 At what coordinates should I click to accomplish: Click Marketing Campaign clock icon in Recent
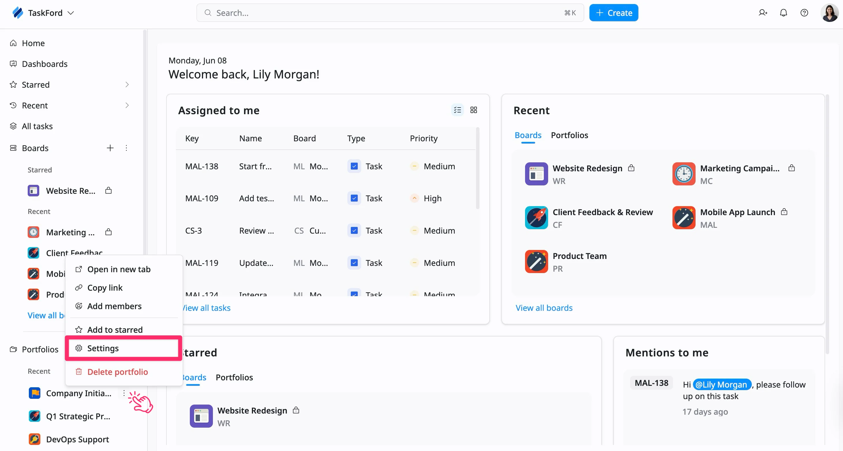(684, 174)
